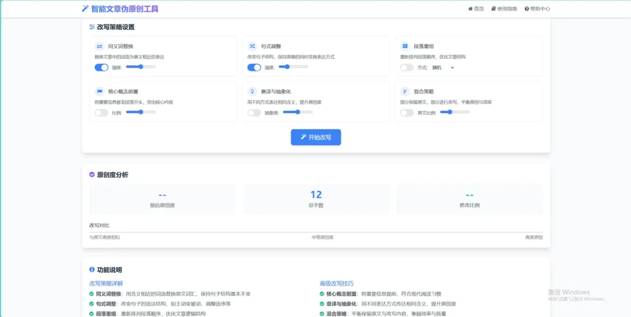Click the 改写策略详解 heading
Image resolution: width=631 pixels, height=317 pixels.
106,283
